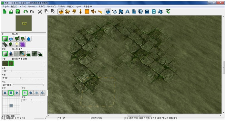Open the 도구(T) menu
The height and width of the screenshot is (121, 226).
[42, 6]
